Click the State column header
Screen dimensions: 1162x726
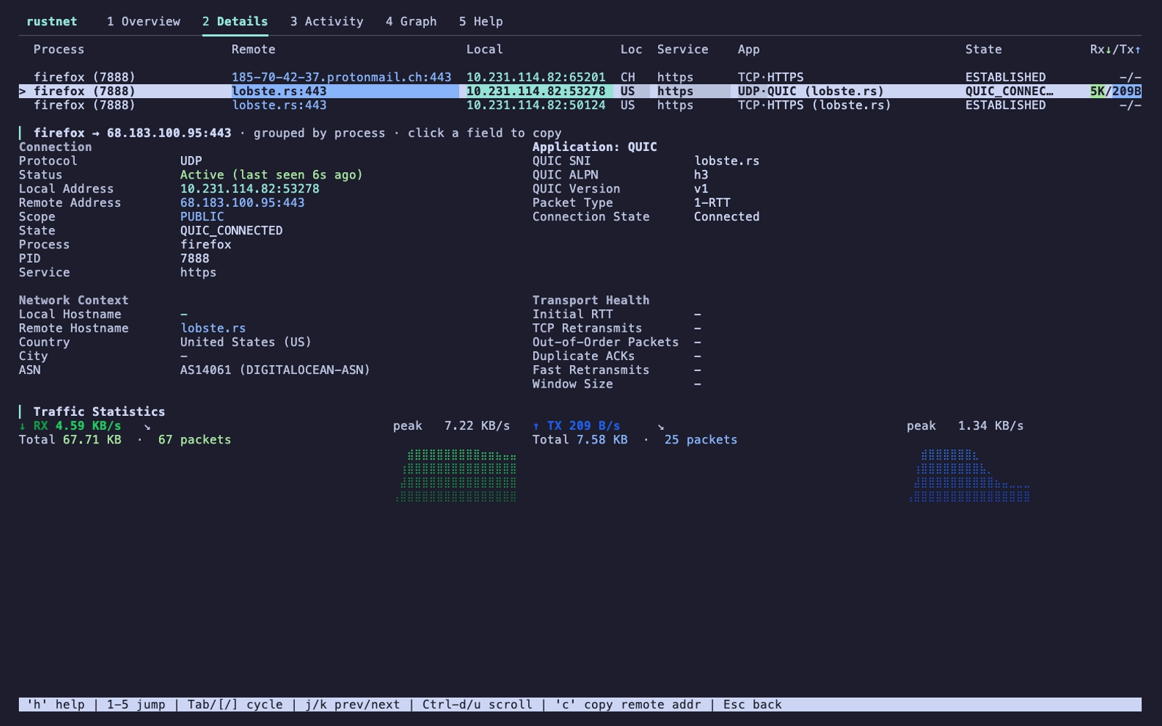pos(983,49)
